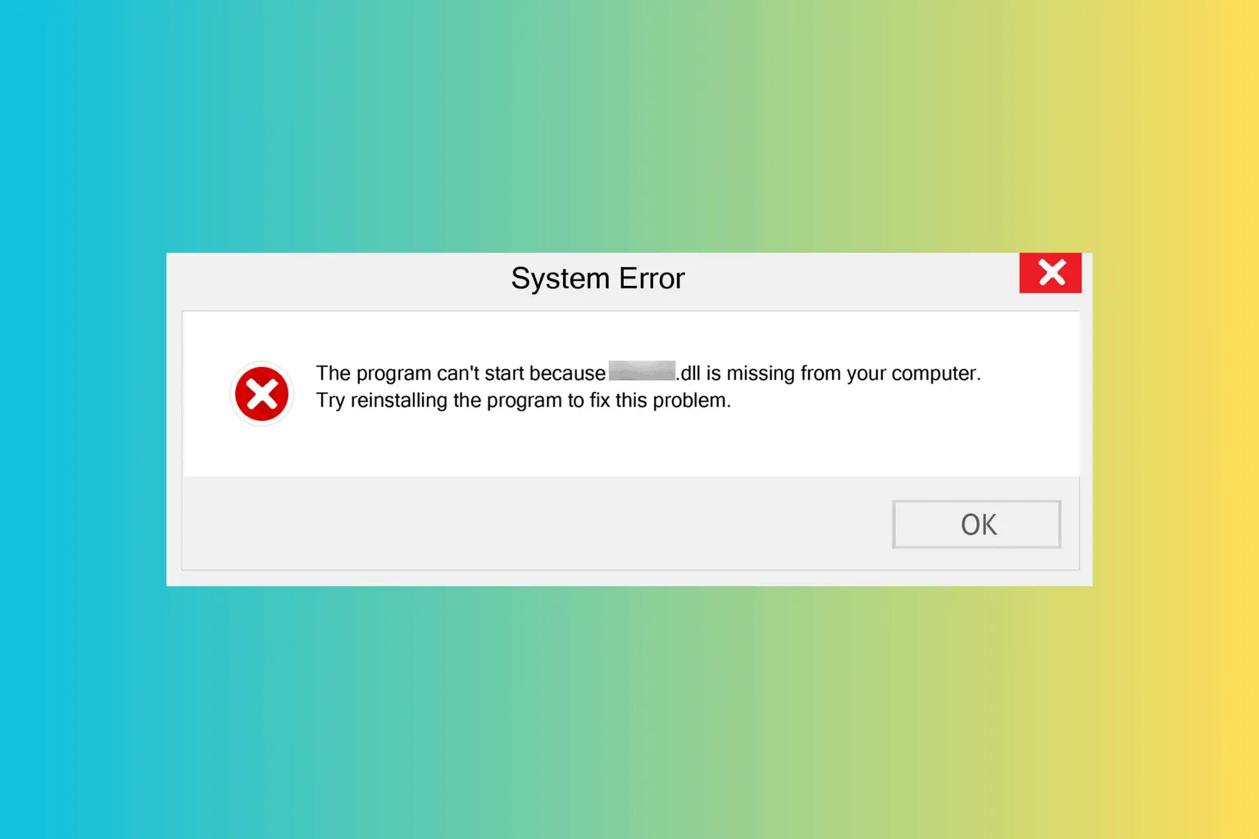Screen dimensions: 1259x839
Task: Click the gray footer area beside OK
Action: [x=533, y=523]
